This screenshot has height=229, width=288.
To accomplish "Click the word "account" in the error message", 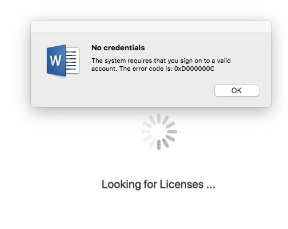I will click(104, 69).
